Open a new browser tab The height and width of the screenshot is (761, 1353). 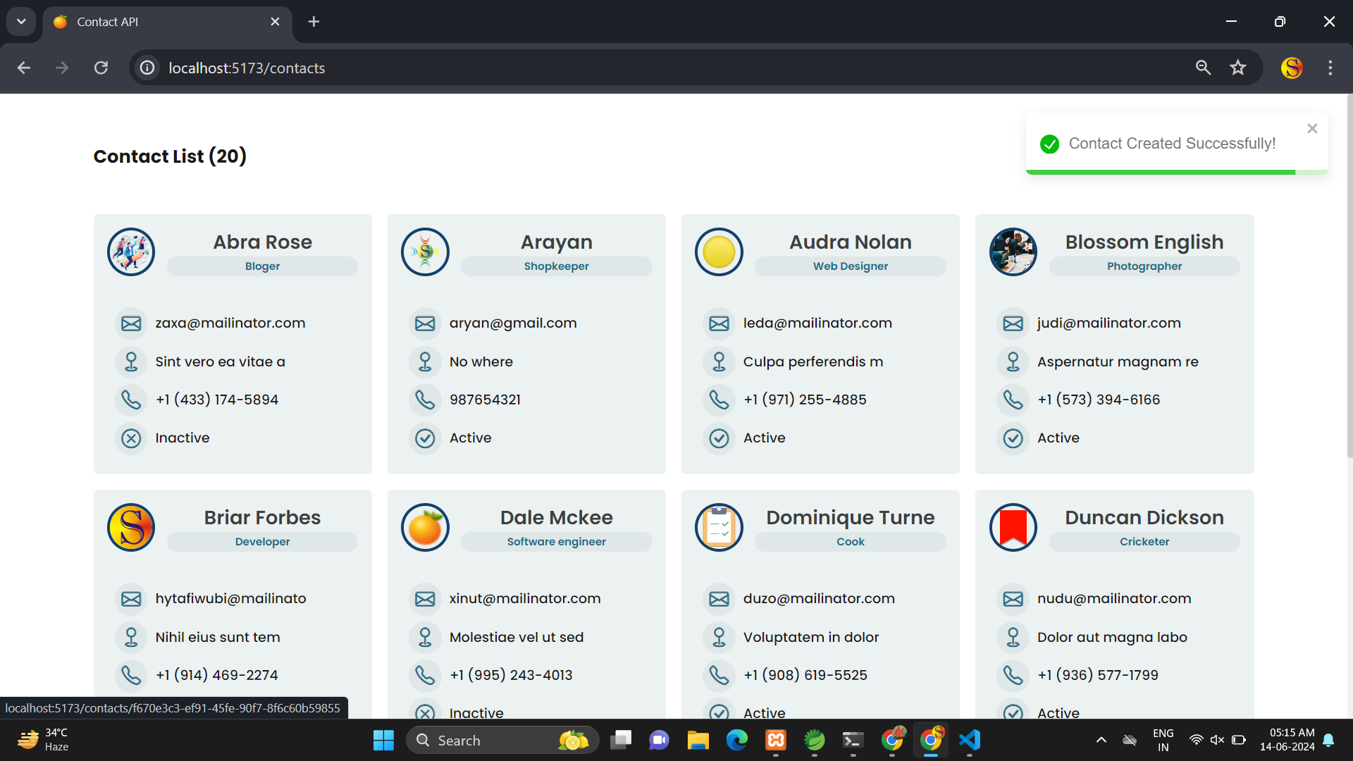point(314,22)
